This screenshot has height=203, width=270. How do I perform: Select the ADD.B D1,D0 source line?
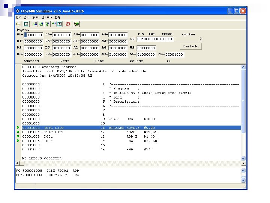(x=132, y=136)
